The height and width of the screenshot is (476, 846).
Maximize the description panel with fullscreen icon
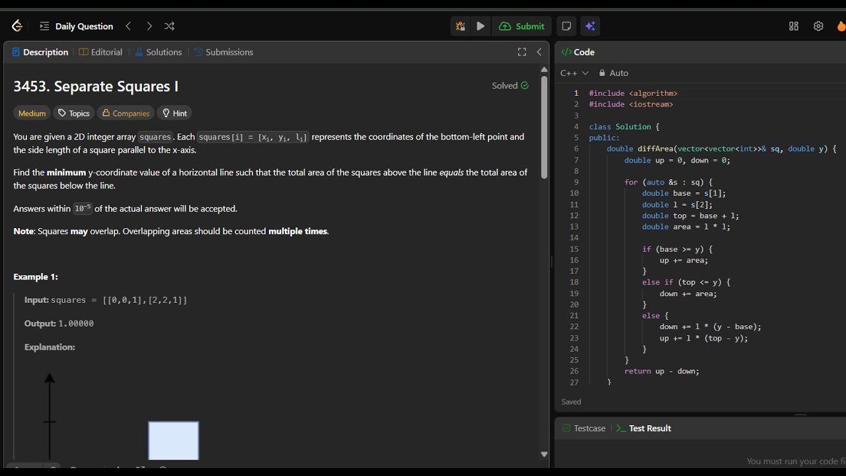(522, 52)
